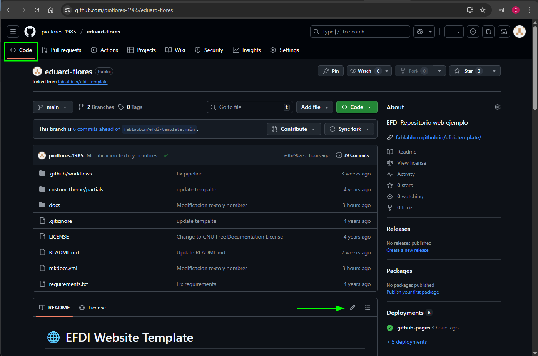Edit README with the pencil icon
This screenshot has width=538, height=356.
(x=353, y=308)
